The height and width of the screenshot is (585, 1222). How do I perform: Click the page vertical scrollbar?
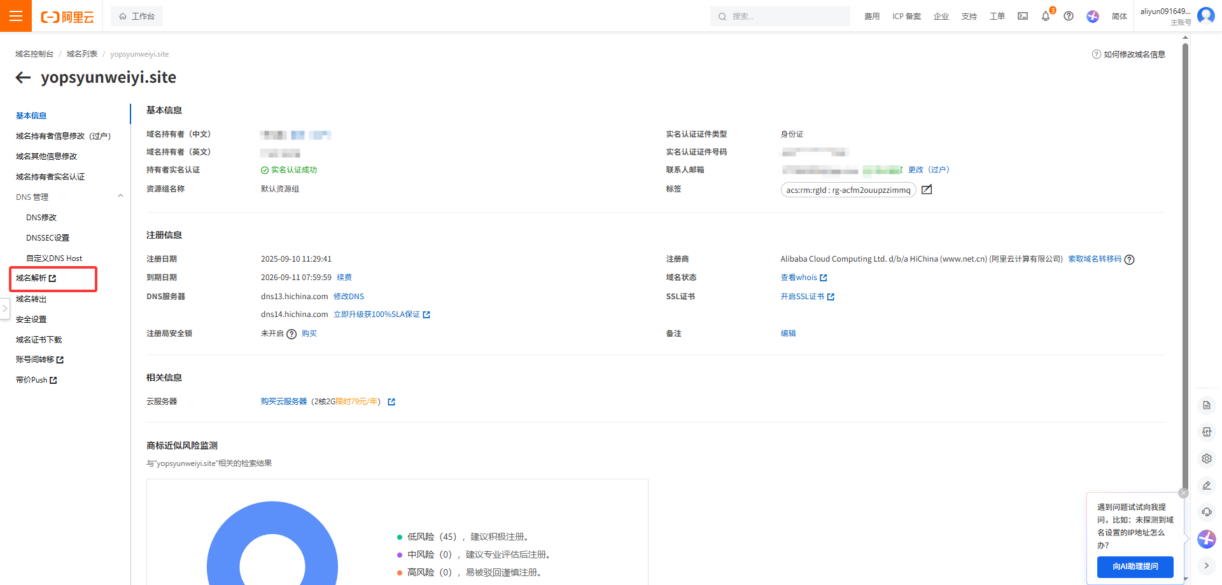(x=1185, y=255)
